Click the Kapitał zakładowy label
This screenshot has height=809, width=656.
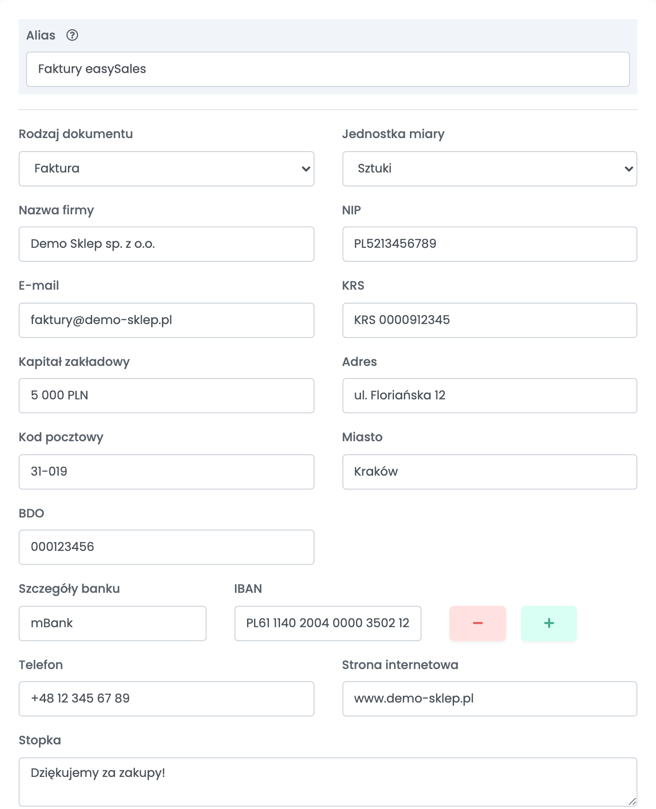tap(74, 362)
